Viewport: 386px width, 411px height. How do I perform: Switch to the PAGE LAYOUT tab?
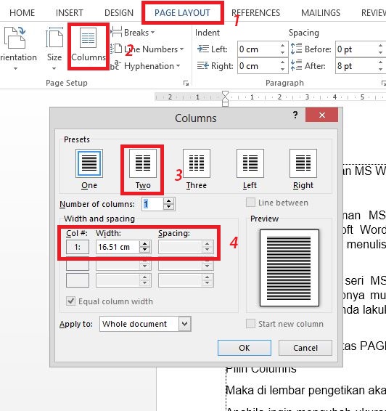click(182, 13)
